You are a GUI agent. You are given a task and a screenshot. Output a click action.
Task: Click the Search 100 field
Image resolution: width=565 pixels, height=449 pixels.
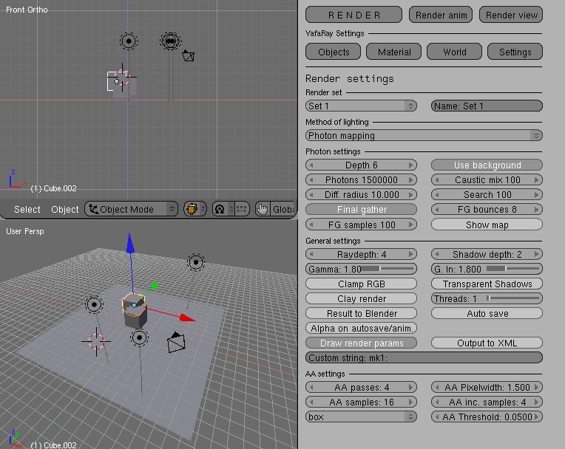487,195
